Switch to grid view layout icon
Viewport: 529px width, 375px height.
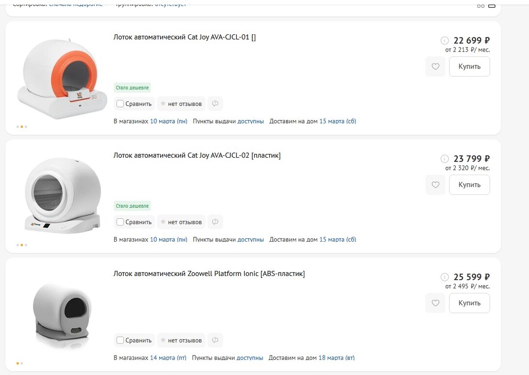point(480,5)
